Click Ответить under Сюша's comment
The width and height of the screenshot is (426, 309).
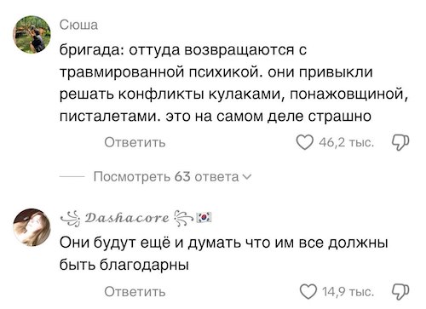point(135,142)
